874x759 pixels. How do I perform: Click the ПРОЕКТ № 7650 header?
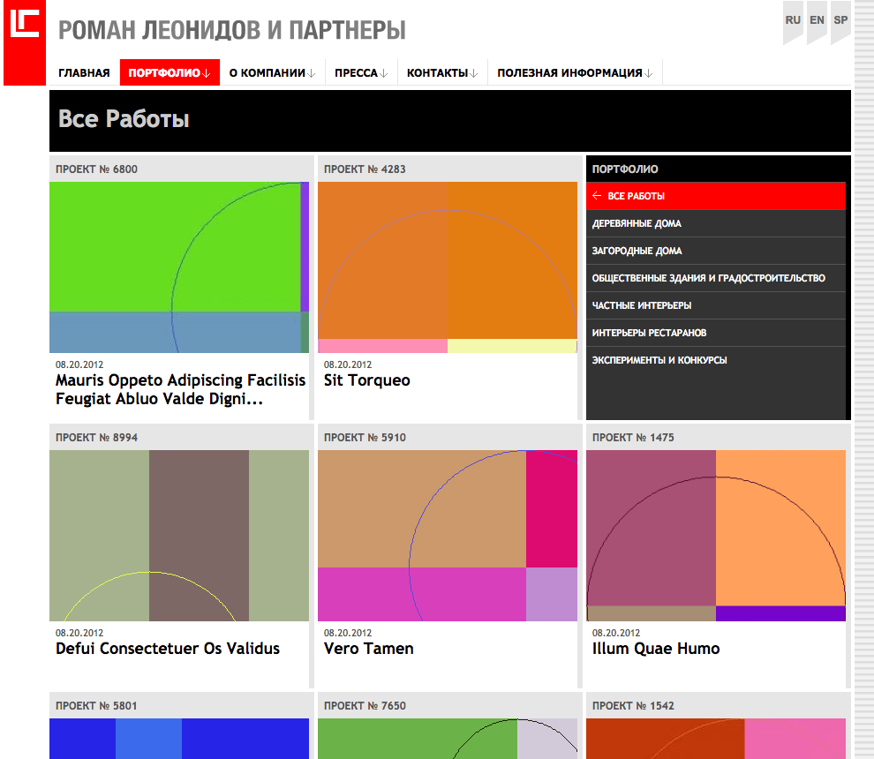pos(365,705)
